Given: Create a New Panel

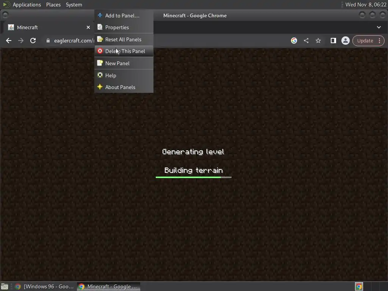Looking at the screenshot, I should pyautogui.click(x=124, y=63).
